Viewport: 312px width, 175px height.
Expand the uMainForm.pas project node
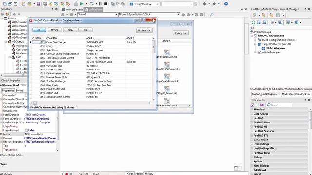[x=255, y=52]
